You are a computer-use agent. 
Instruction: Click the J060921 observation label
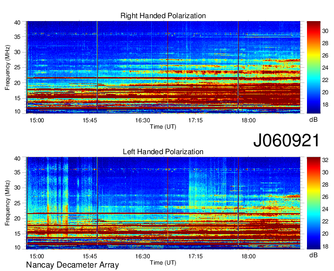(x=286, y=140)
